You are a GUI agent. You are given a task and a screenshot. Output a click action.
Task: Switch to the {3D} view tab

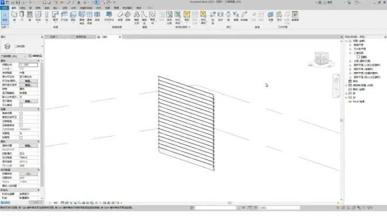tap(104, 37)
